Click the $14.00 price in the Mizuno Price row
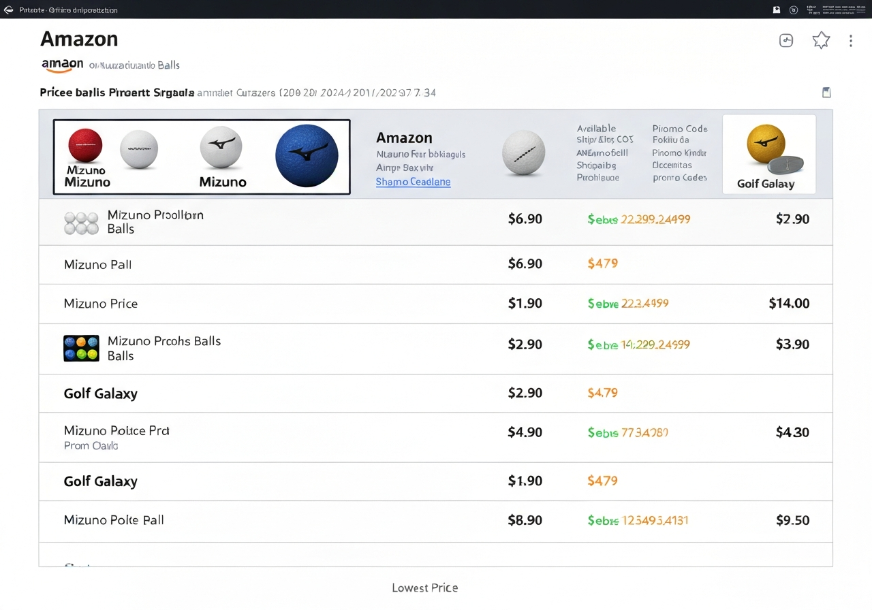This screenshot has height=610, width=872. click(789, 304)
